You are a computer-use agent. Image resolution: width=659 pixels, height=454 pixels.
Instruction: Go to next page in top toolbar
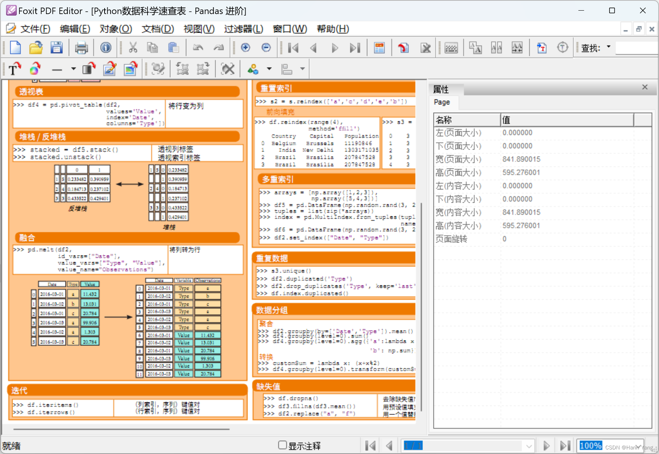(x=335, y=48)
